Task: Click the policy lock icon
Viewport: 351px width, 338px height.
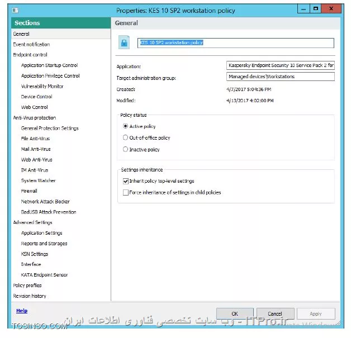Action: pos(124,42)
